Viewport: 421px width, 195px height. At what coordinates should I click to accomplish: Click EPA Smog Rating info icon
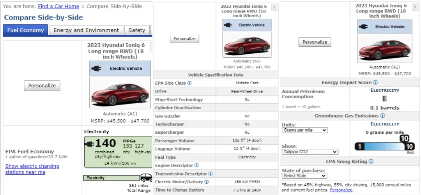click(371, 161)
